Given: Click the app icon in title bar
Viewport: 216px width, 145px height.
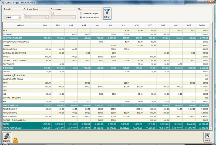Looking at the screenshot, I should point(3,2).
